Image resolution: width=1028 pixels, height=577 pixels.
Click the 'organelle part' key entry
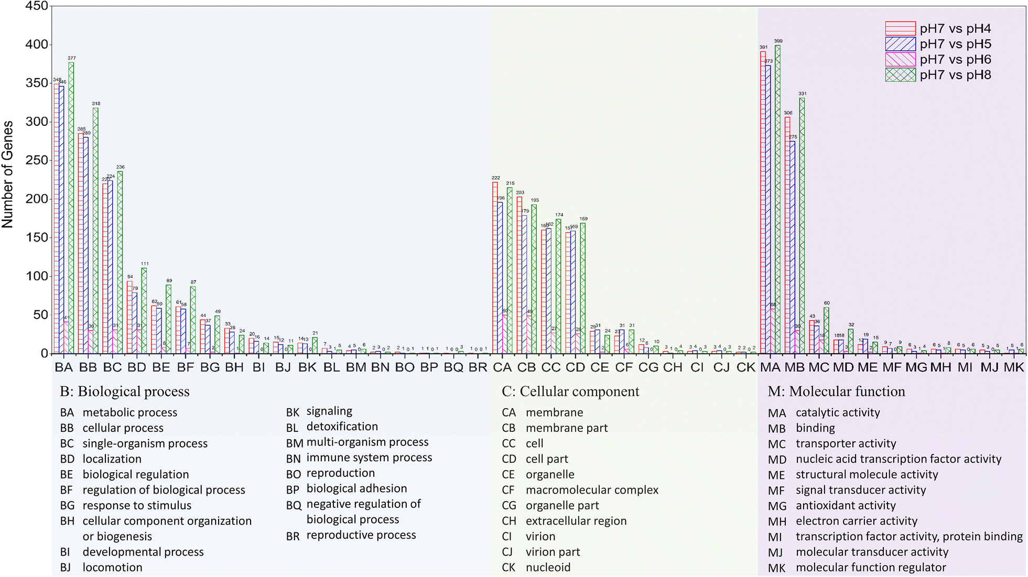click(562, 506)
